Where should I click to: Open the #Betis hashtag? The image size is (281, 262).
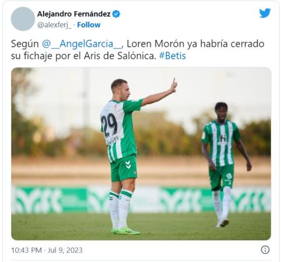point(172,56)
